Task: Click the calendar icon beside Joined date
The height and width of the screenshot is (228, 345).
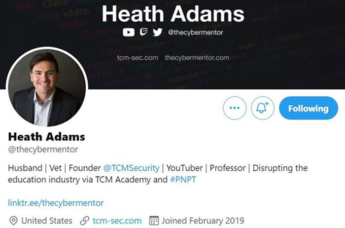Action: point(154,220)
